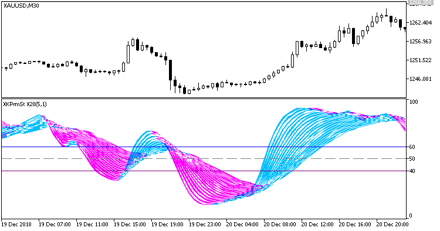Click the 19 Dec 15:00 time label

(130, 225)
